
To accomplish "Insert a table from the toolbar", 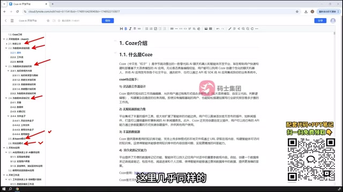I will pyautogui.click(x=211, y=29).
